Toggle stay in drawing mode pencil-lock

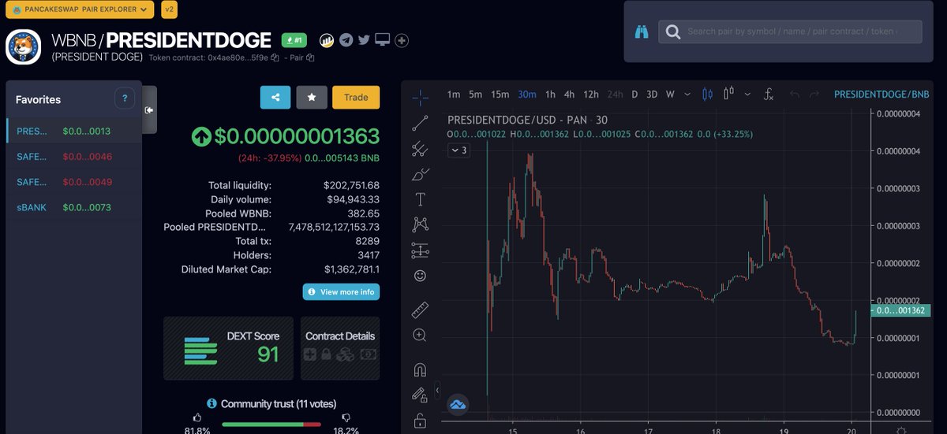coord(420,395)
